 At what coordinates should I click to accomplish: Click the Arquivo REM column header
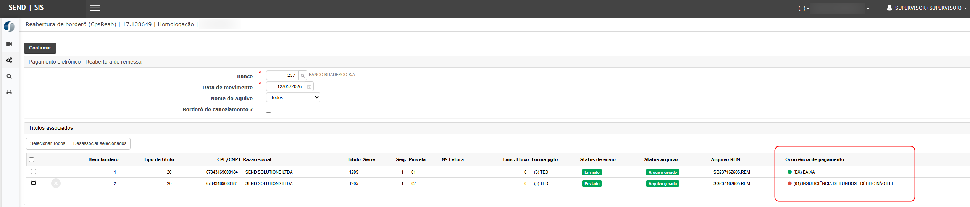pyautogui.click(x=725, y=159)
